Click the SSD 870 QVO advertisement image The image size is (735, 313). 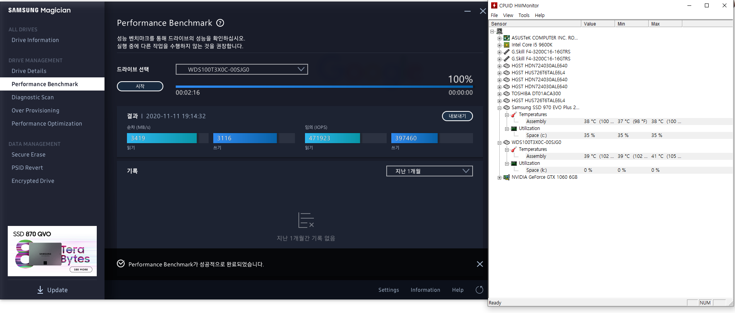tap(52, 251)
